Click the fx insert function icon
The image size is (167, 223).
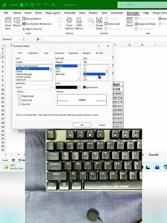[38, 39]
